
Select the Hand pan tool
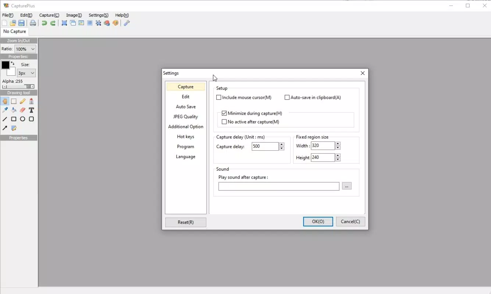[5, 101]
